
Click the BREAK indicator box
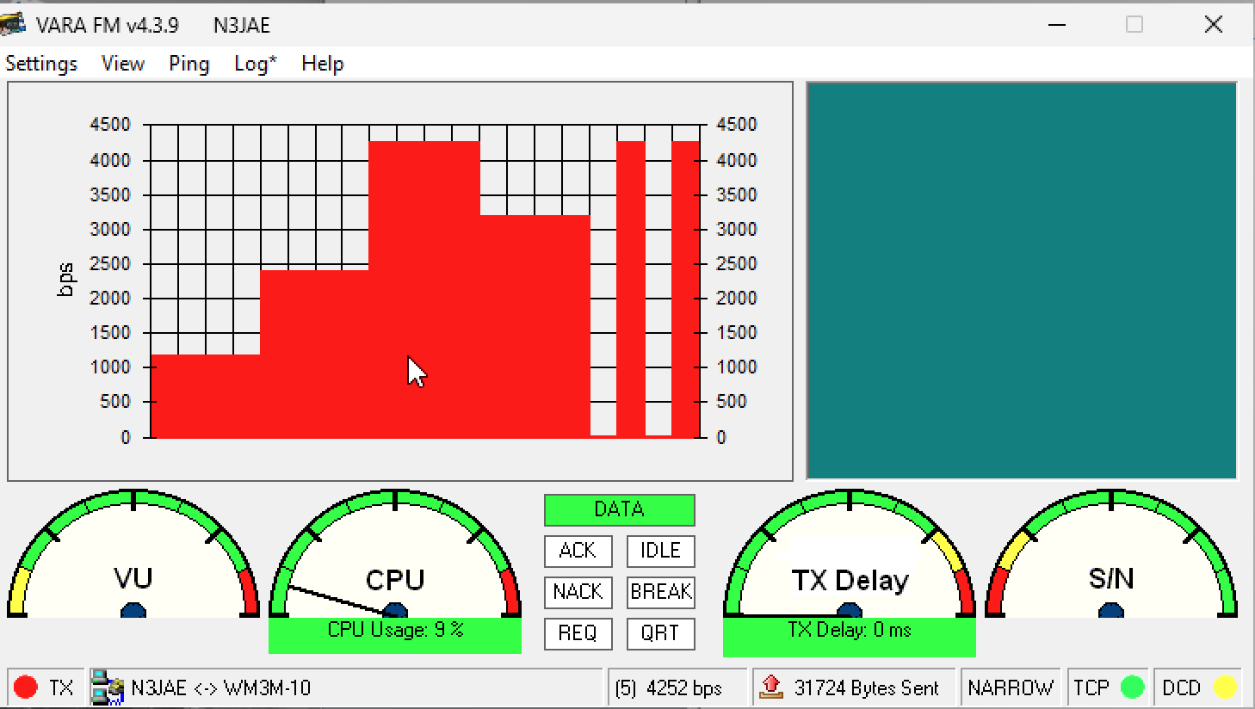click(x=660, y=592)
